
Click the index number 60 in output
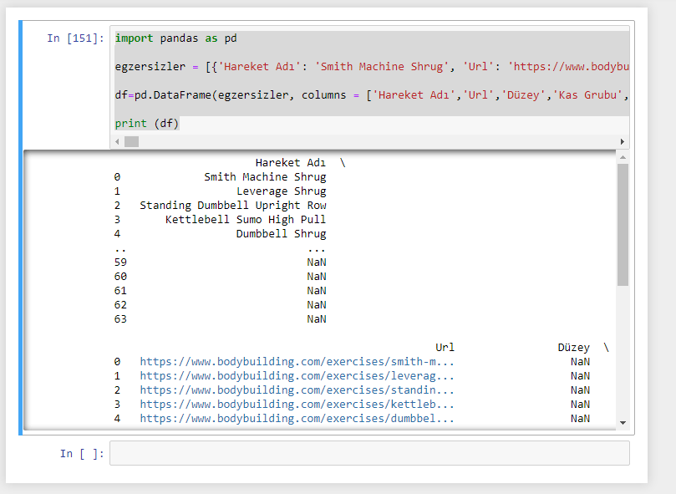coord(120,277)
